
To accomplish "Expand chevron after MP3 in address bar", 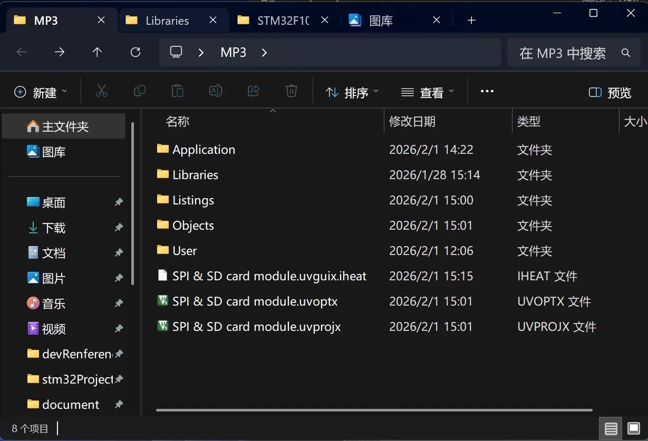I will click(265, 52).
